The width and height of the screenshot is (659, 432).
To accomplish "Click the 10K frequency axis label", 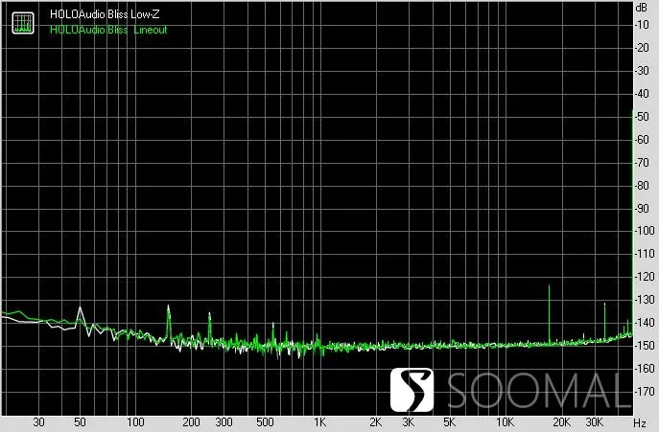I will (x=505, y=421).
